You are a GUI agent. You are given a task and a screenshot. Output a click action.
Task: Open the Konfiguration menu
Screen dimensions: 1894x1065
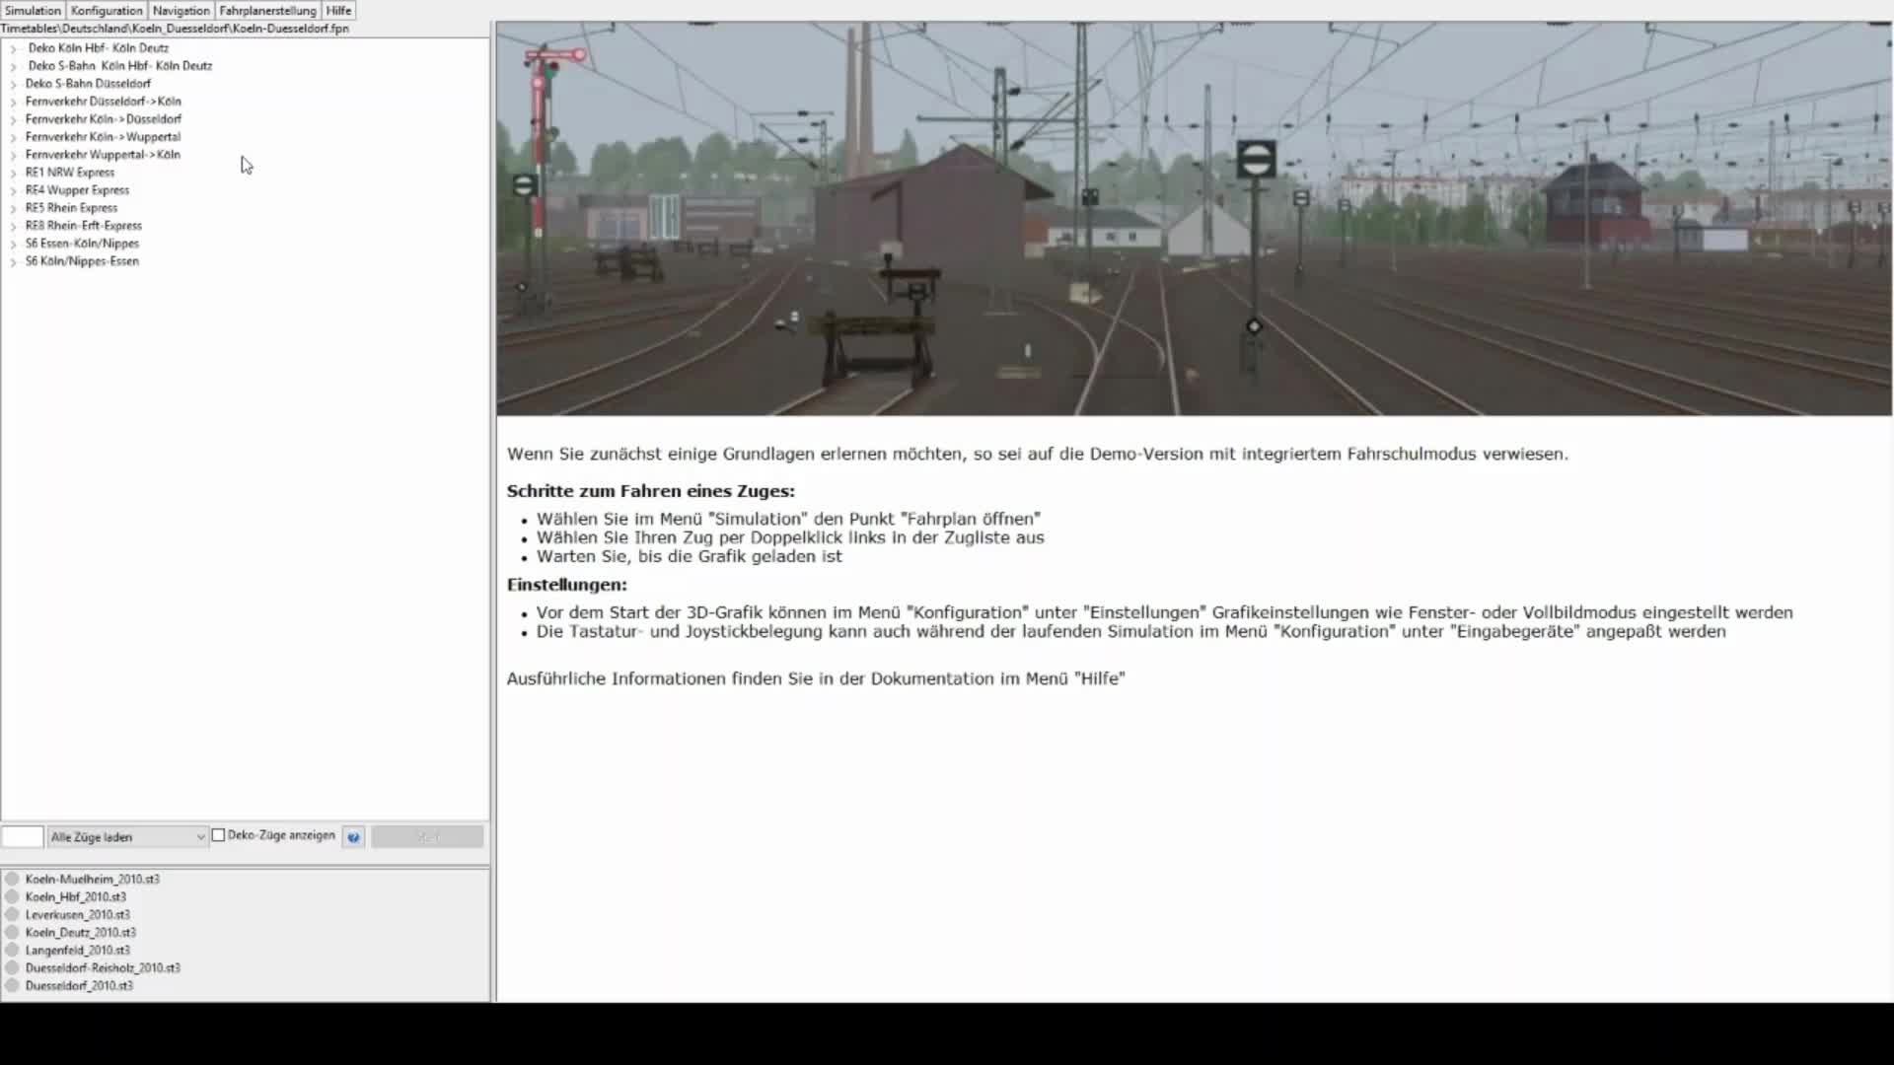point(107,11)
